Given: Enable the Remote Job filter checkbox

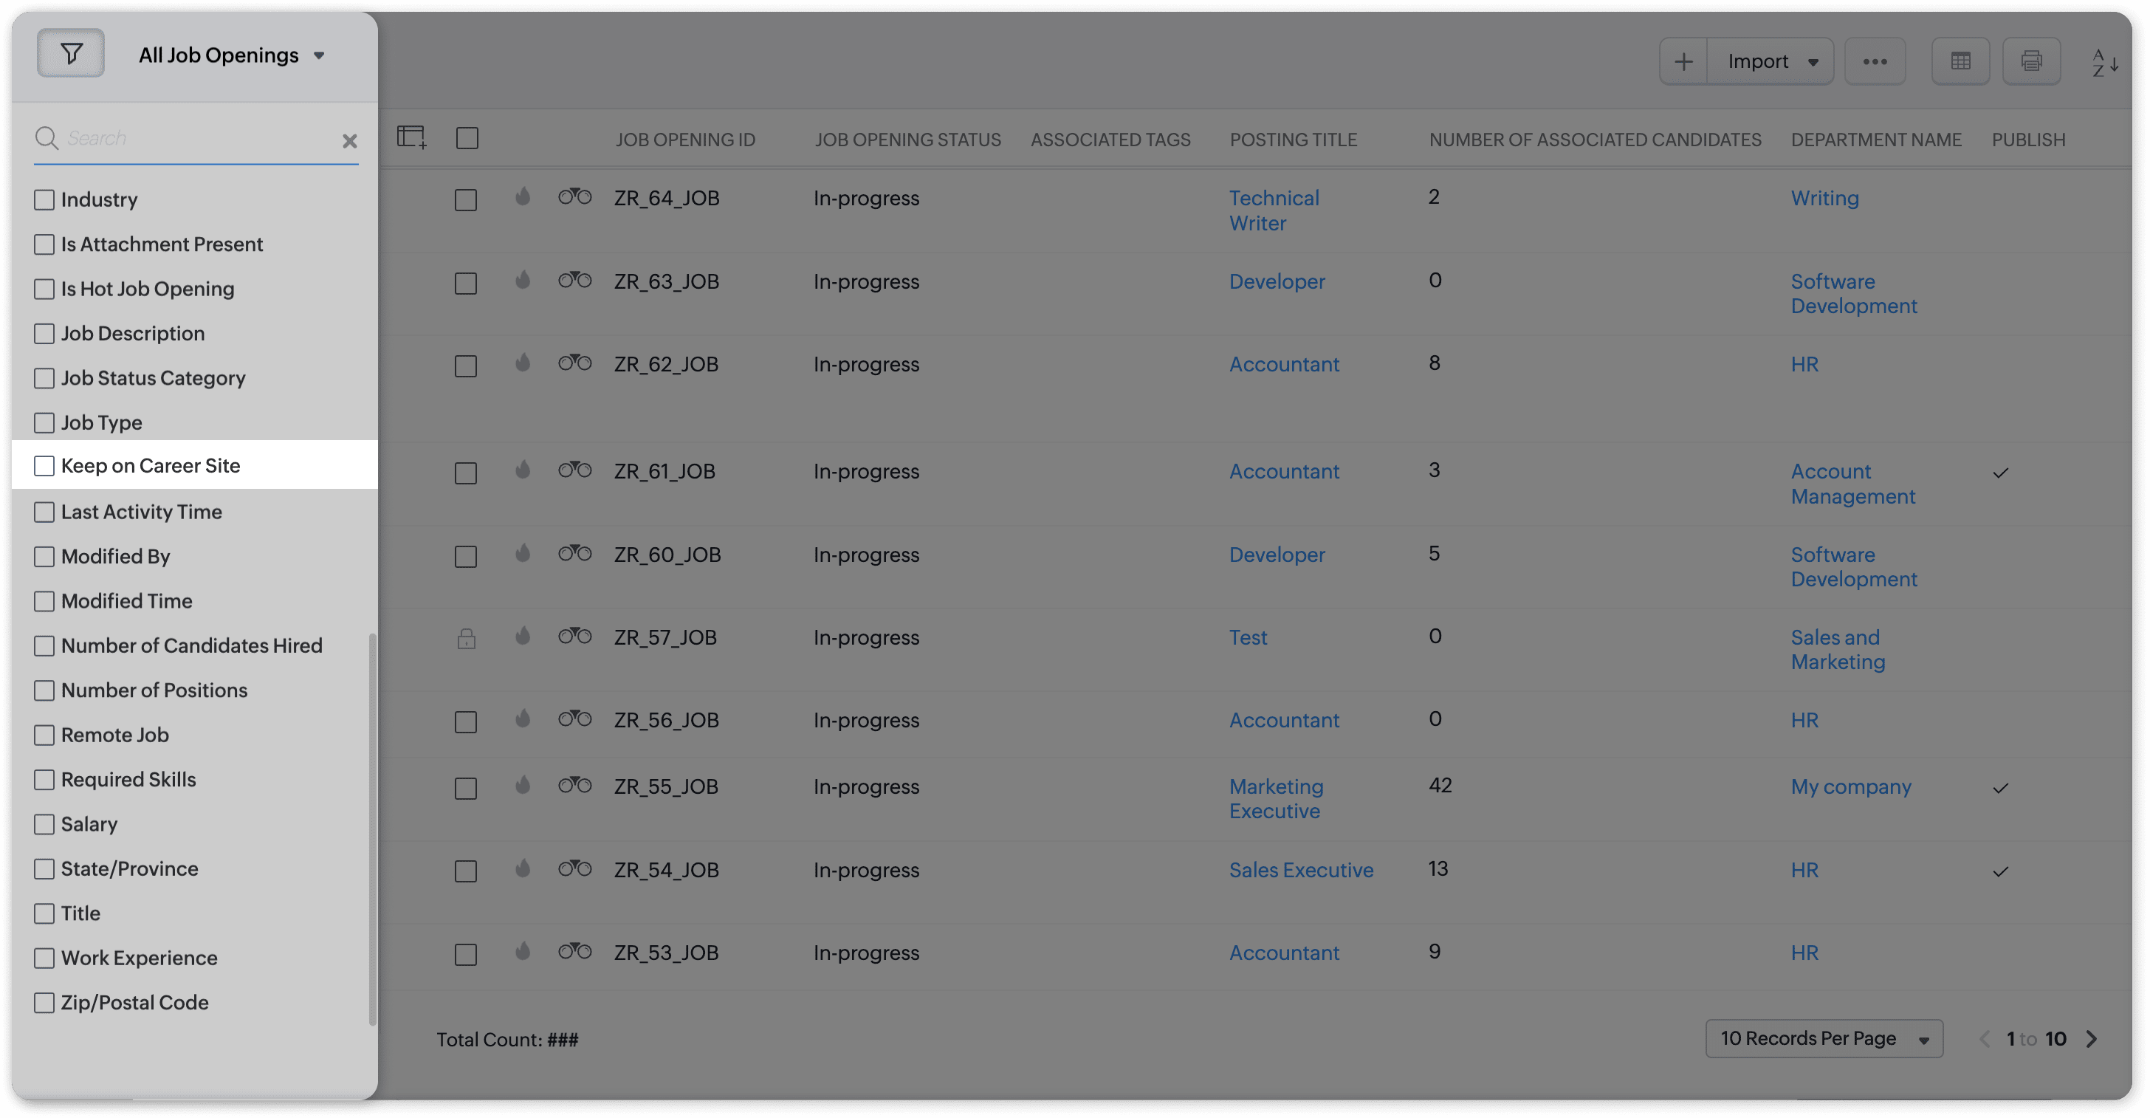Looking at the screenshot, I should pos(44,735).
